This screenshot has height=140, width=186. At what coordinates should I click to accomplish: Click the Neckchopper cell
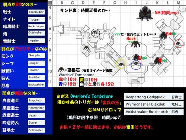point(36,27)
